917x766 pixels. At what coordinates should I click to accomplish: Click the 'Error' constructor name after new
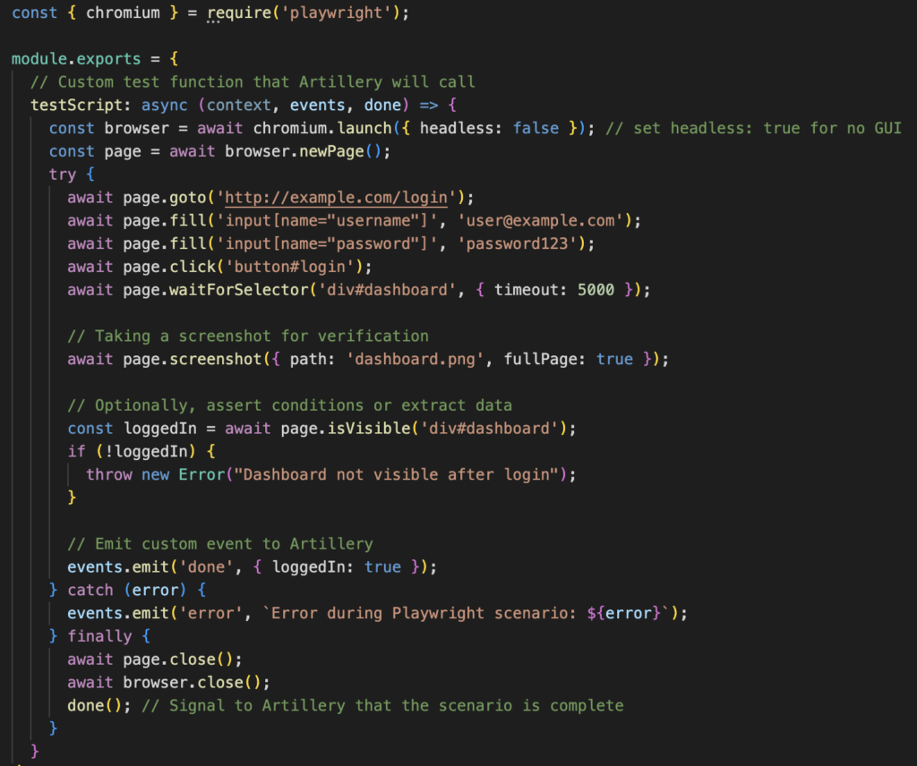[x=201, y=475]
